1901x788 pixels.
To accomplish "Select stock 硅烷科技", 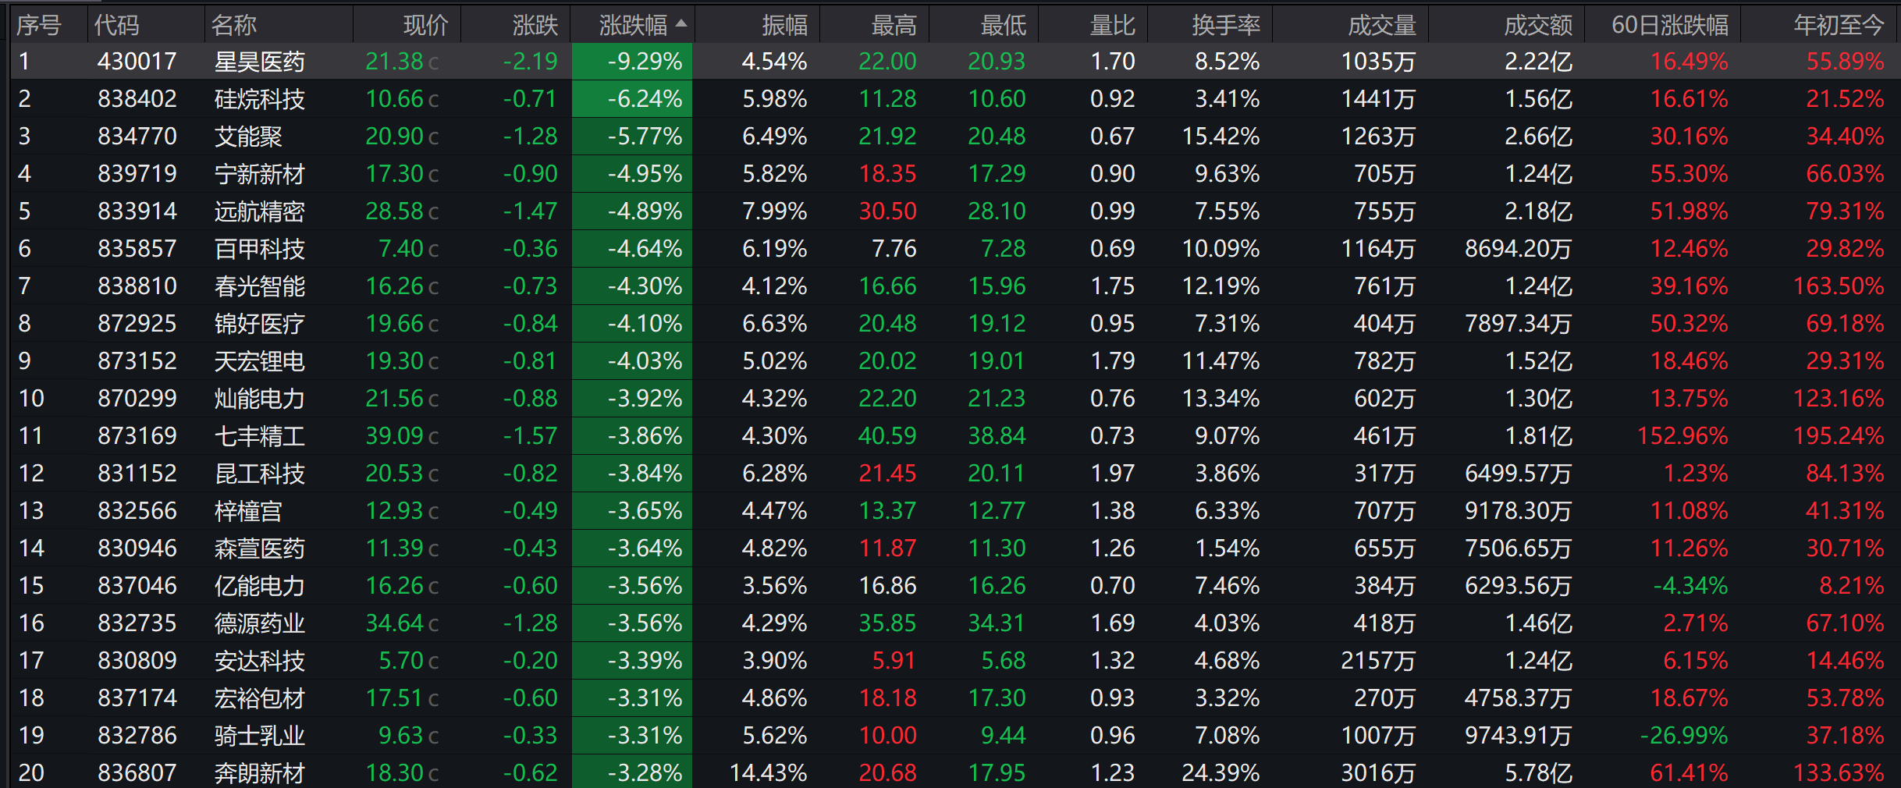I will [x=260, y=99].
